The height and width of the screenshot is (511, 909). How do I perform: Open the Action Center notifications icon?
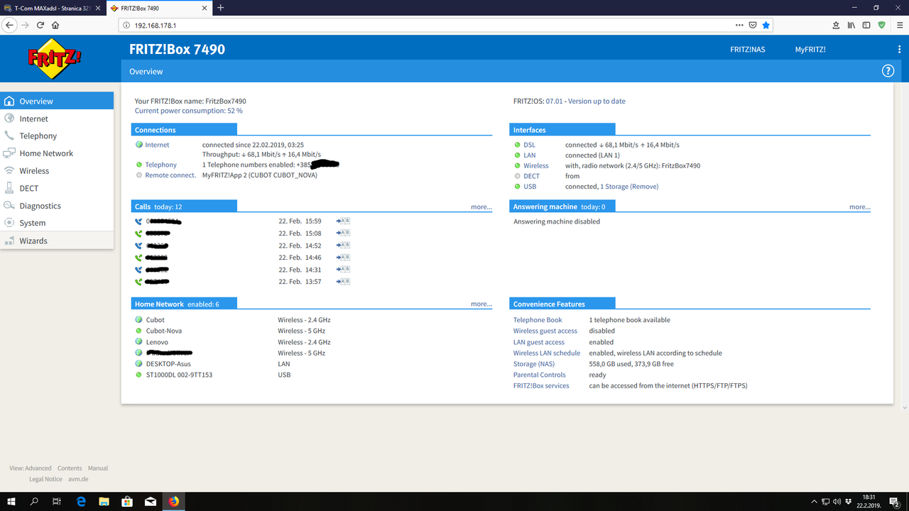894,502
